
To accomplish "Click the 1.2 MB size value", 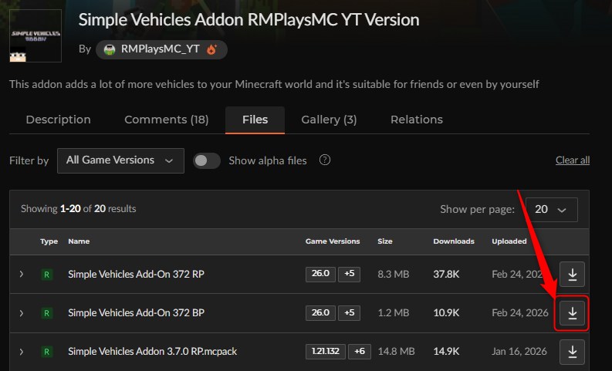I will click(394, 313).
